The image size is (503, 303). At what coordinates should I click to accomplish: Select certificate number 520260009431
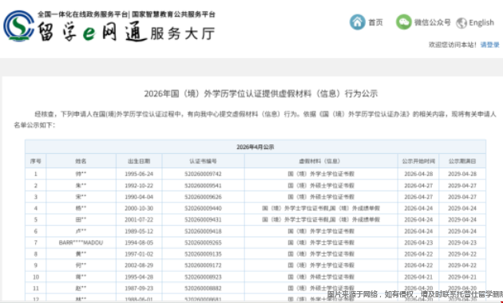[x=203, y=220]
